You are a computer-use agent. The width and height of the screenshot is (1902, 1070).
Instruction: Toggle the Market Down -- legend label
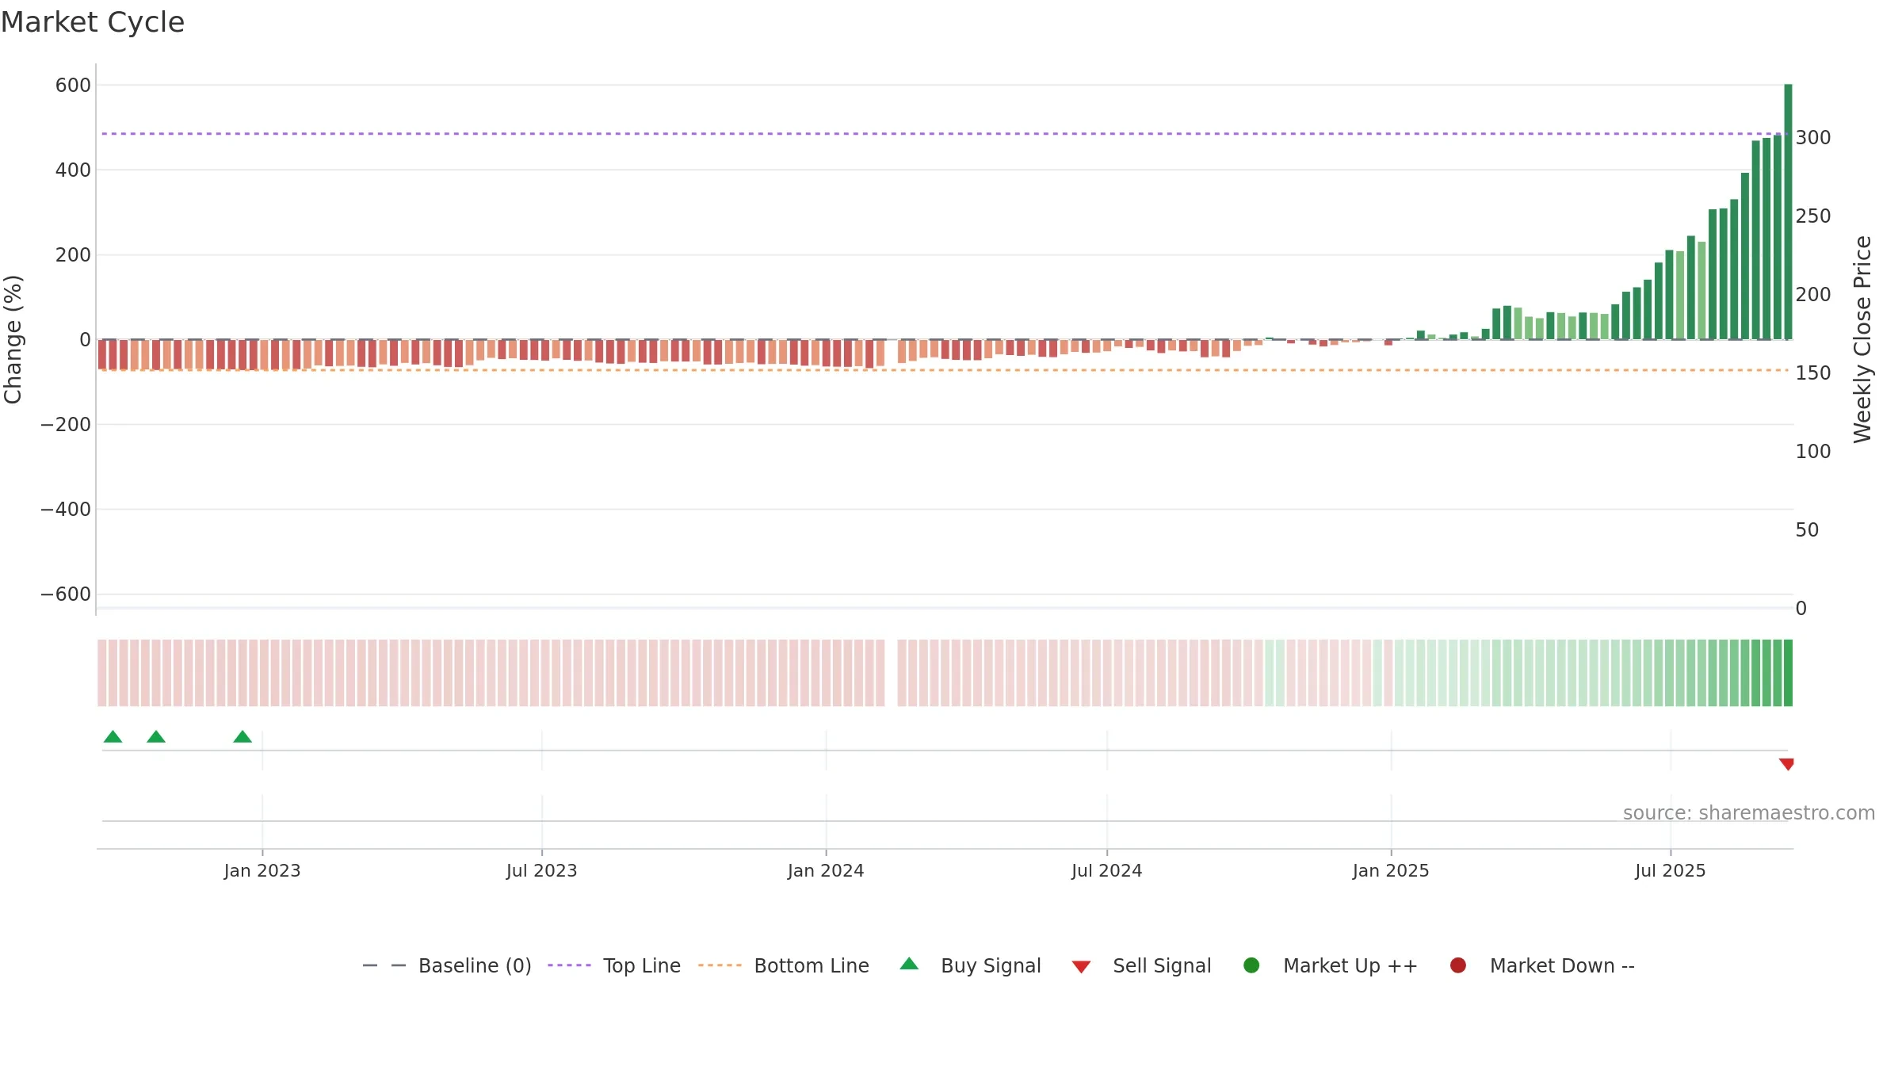pos(1562,966)
